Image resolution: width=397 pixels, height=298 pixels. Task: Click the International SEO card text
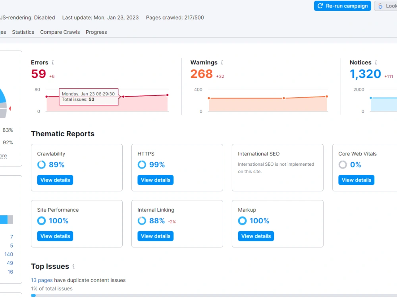[276, 168]
